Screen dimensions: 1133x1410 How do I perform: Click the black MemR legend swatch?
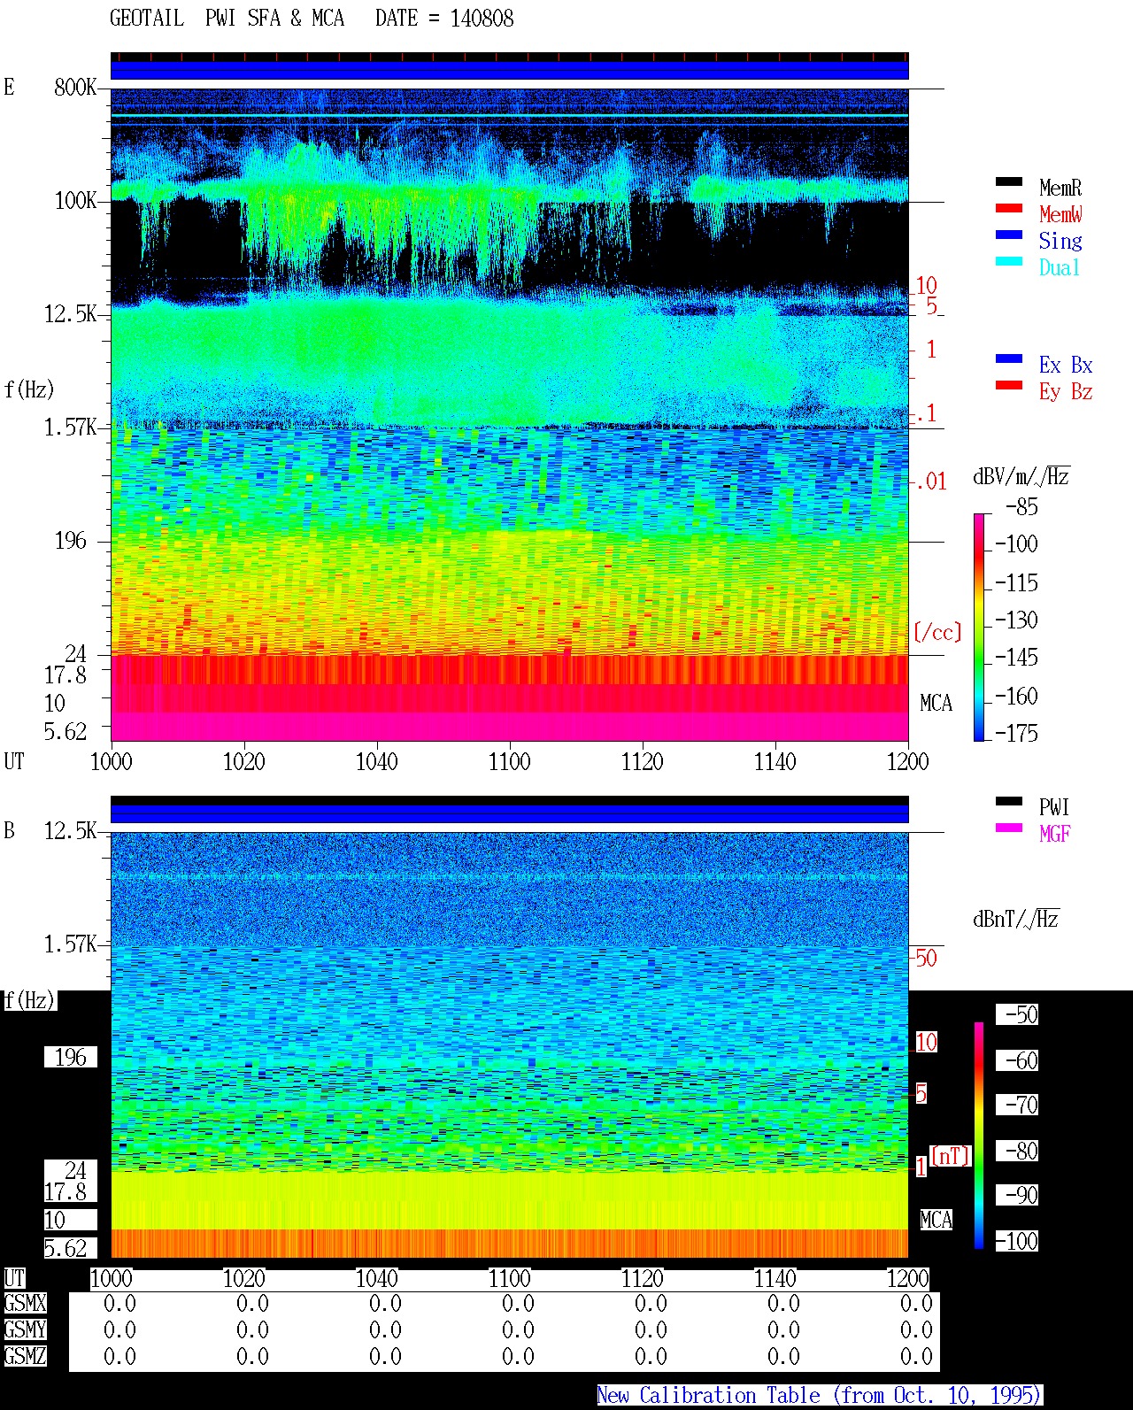1009,181
